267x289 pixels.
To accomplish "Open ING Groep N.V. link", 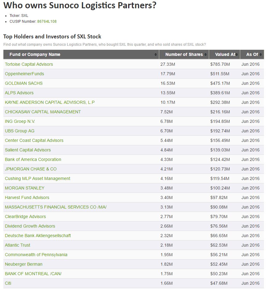I will pyautogui.click(x=20, y=121).
